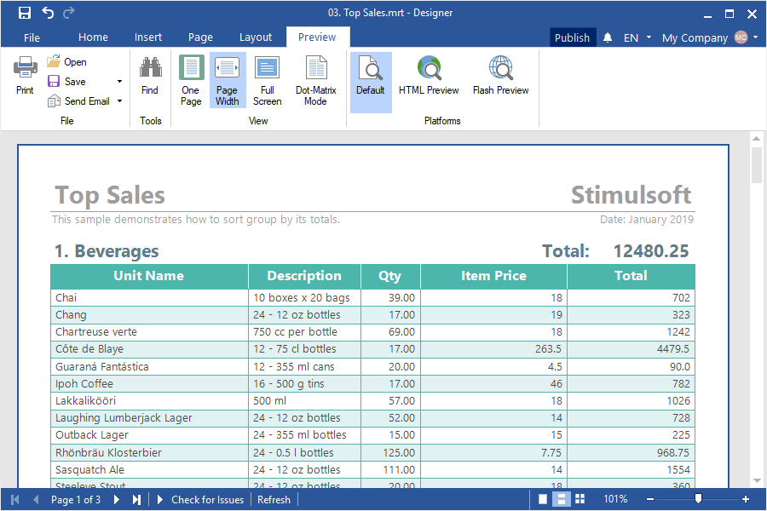Click Check for Issues in status bar

click(x=207, y=500)
